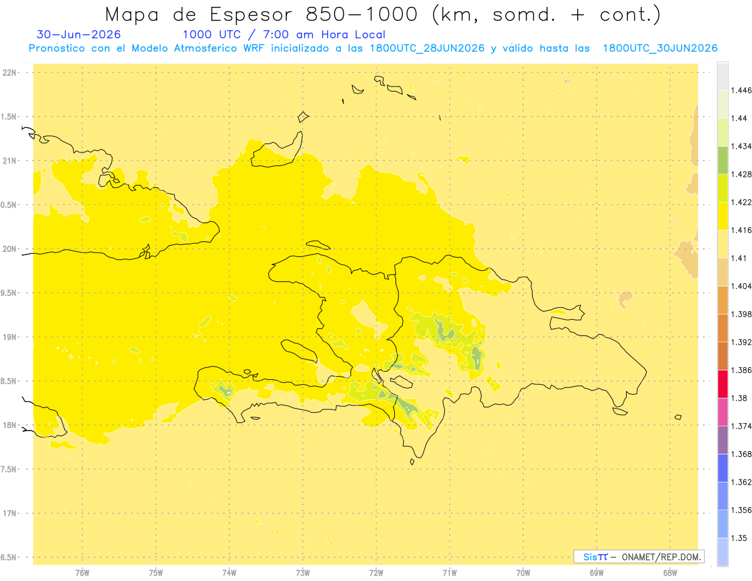Click the "1000 UTC / 7:00 am Hora Local" text
Screen dimensions: 752x581
pos(284,35)
